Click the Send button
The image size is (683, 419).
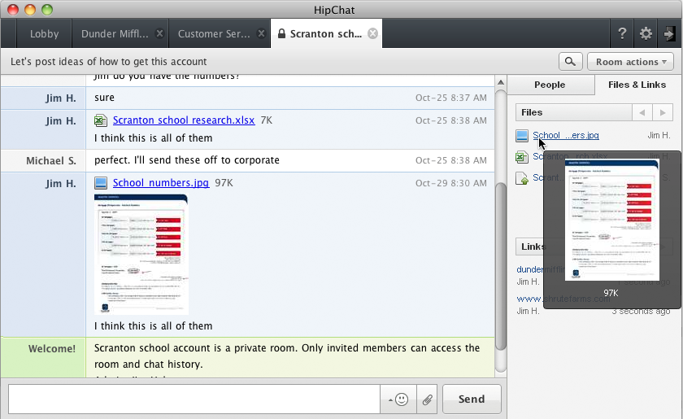tap(472, 399)
